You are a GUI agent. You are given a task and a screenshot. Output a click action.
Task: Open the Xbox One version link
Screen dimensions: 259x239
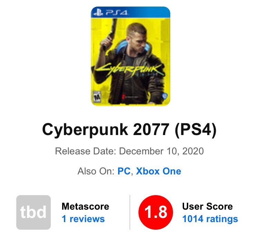click(159, 171)
